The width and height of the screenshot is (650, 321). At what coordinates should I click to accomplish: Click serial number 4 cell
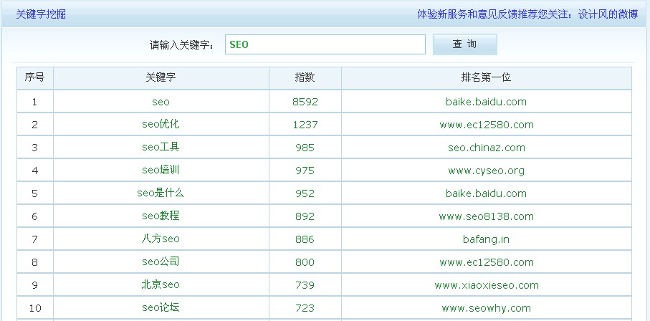click(35, 171)
